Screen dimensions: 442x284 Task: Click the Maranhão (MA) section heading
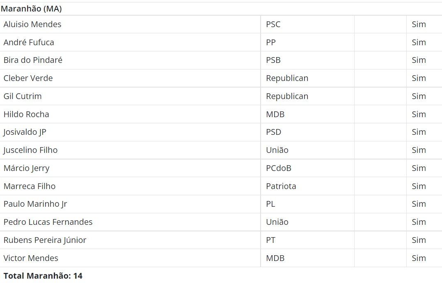[x=31, y=9]
